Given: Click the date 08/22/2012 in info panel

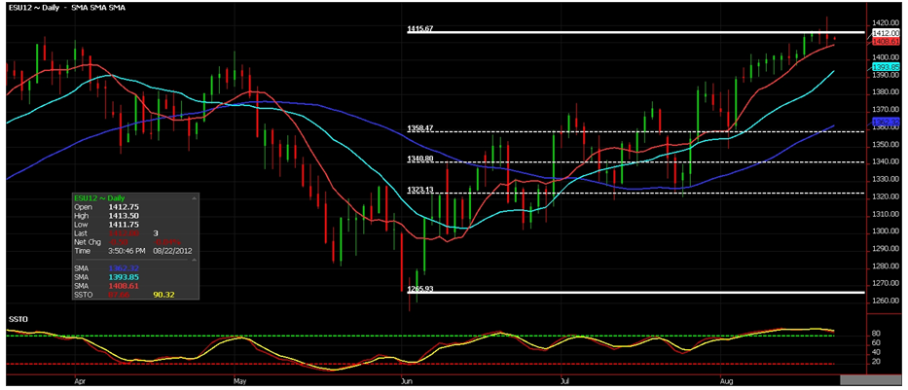Looking at the screenshot, I should 173,251.
